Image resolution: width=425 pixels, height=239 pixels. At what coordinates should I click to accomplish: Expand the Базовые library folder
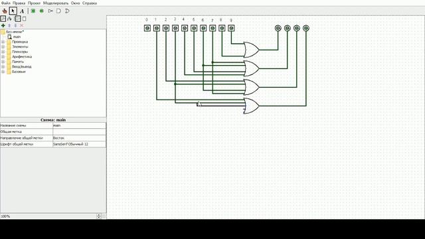pyautogui.click(x=3, y=72)
